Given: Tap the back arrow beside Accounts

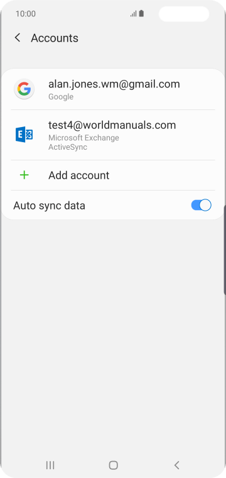Looking at the screenshot, I should click(x=18, y=38).
